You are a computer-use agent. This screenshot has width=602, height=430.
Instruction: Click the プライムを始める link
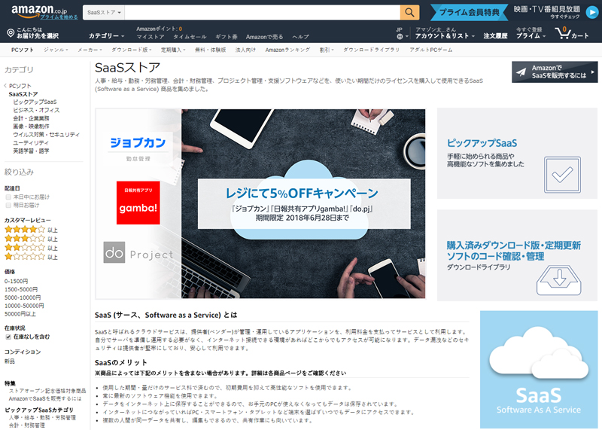(59, 17)
